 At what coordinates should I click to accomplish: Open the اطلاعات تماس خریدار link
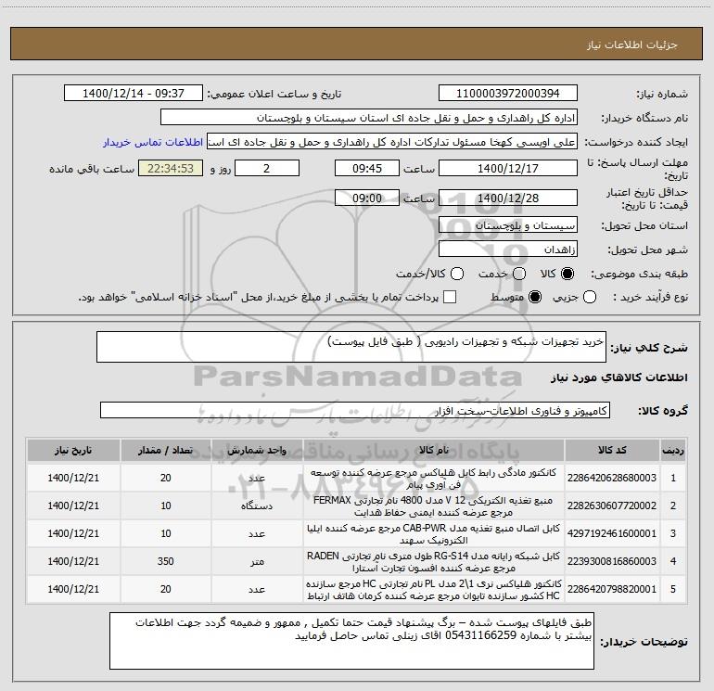(x=153, y=142)
